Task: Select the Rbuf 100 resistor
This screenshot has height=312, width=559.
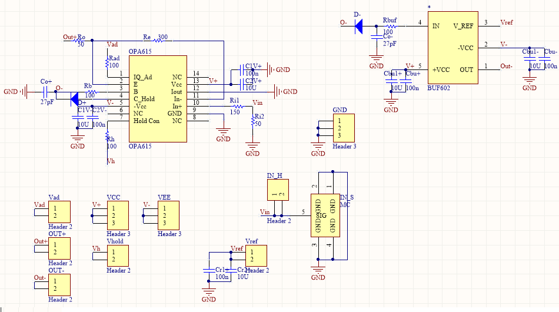Action: pyautogui.click(x=390, y=26)
